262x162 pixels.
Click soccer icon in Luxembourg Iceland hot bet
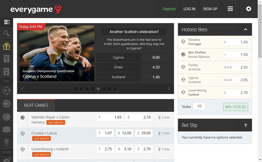(x=183, y=92)
